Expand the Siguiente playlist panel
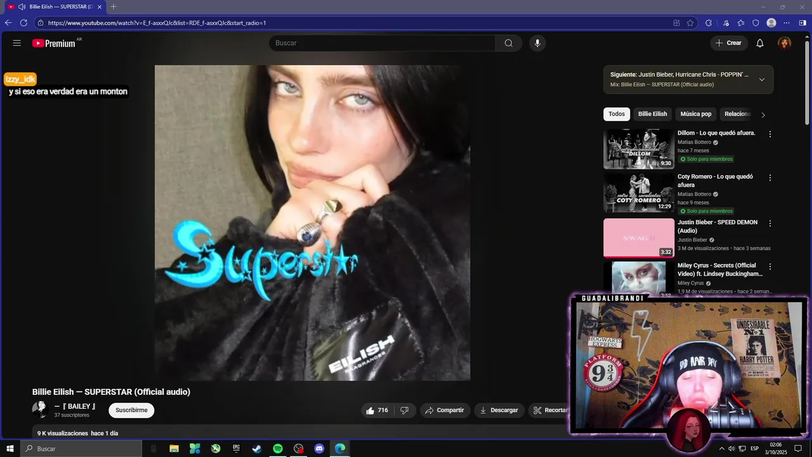 click(x=762, y=79)
